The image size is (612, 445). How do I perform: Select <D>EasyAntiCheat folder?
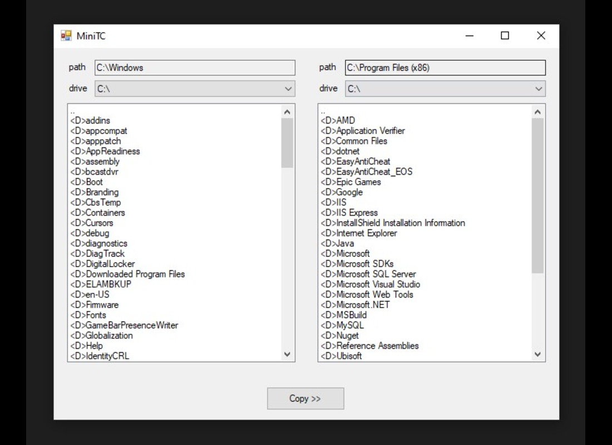coord(356,162)
